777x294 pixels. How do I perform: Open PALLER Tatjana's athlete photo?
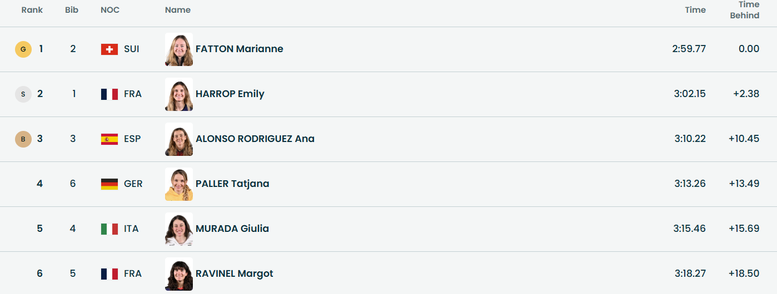coord(179,184)
